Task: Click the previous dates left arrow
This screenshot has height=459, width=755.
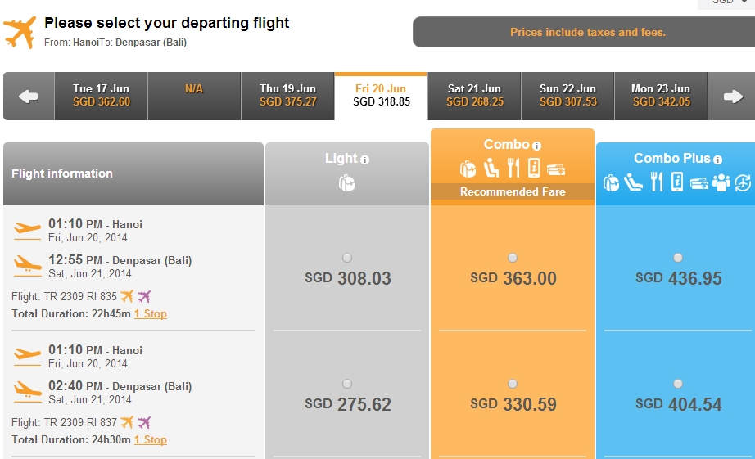Action: pyautogui.click(x=29, y=97)
